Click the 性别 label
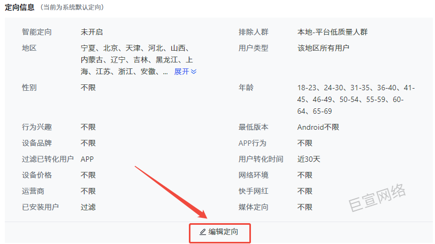This screenshot has height=244, width=435. tap(29, 88)
